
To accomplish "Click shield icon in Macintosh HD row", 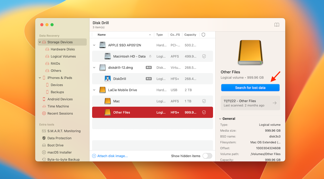I will point(204,56).
